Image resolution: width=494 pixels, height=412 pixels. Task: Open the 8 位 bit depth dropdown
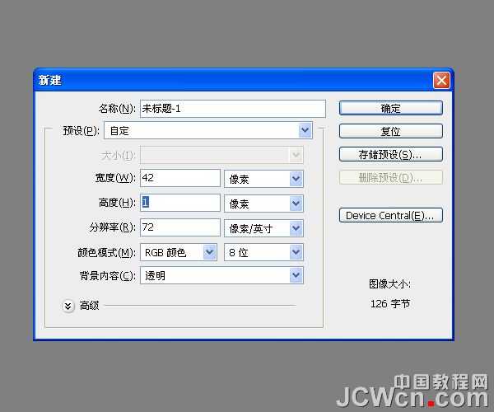[x=263, y=252]
